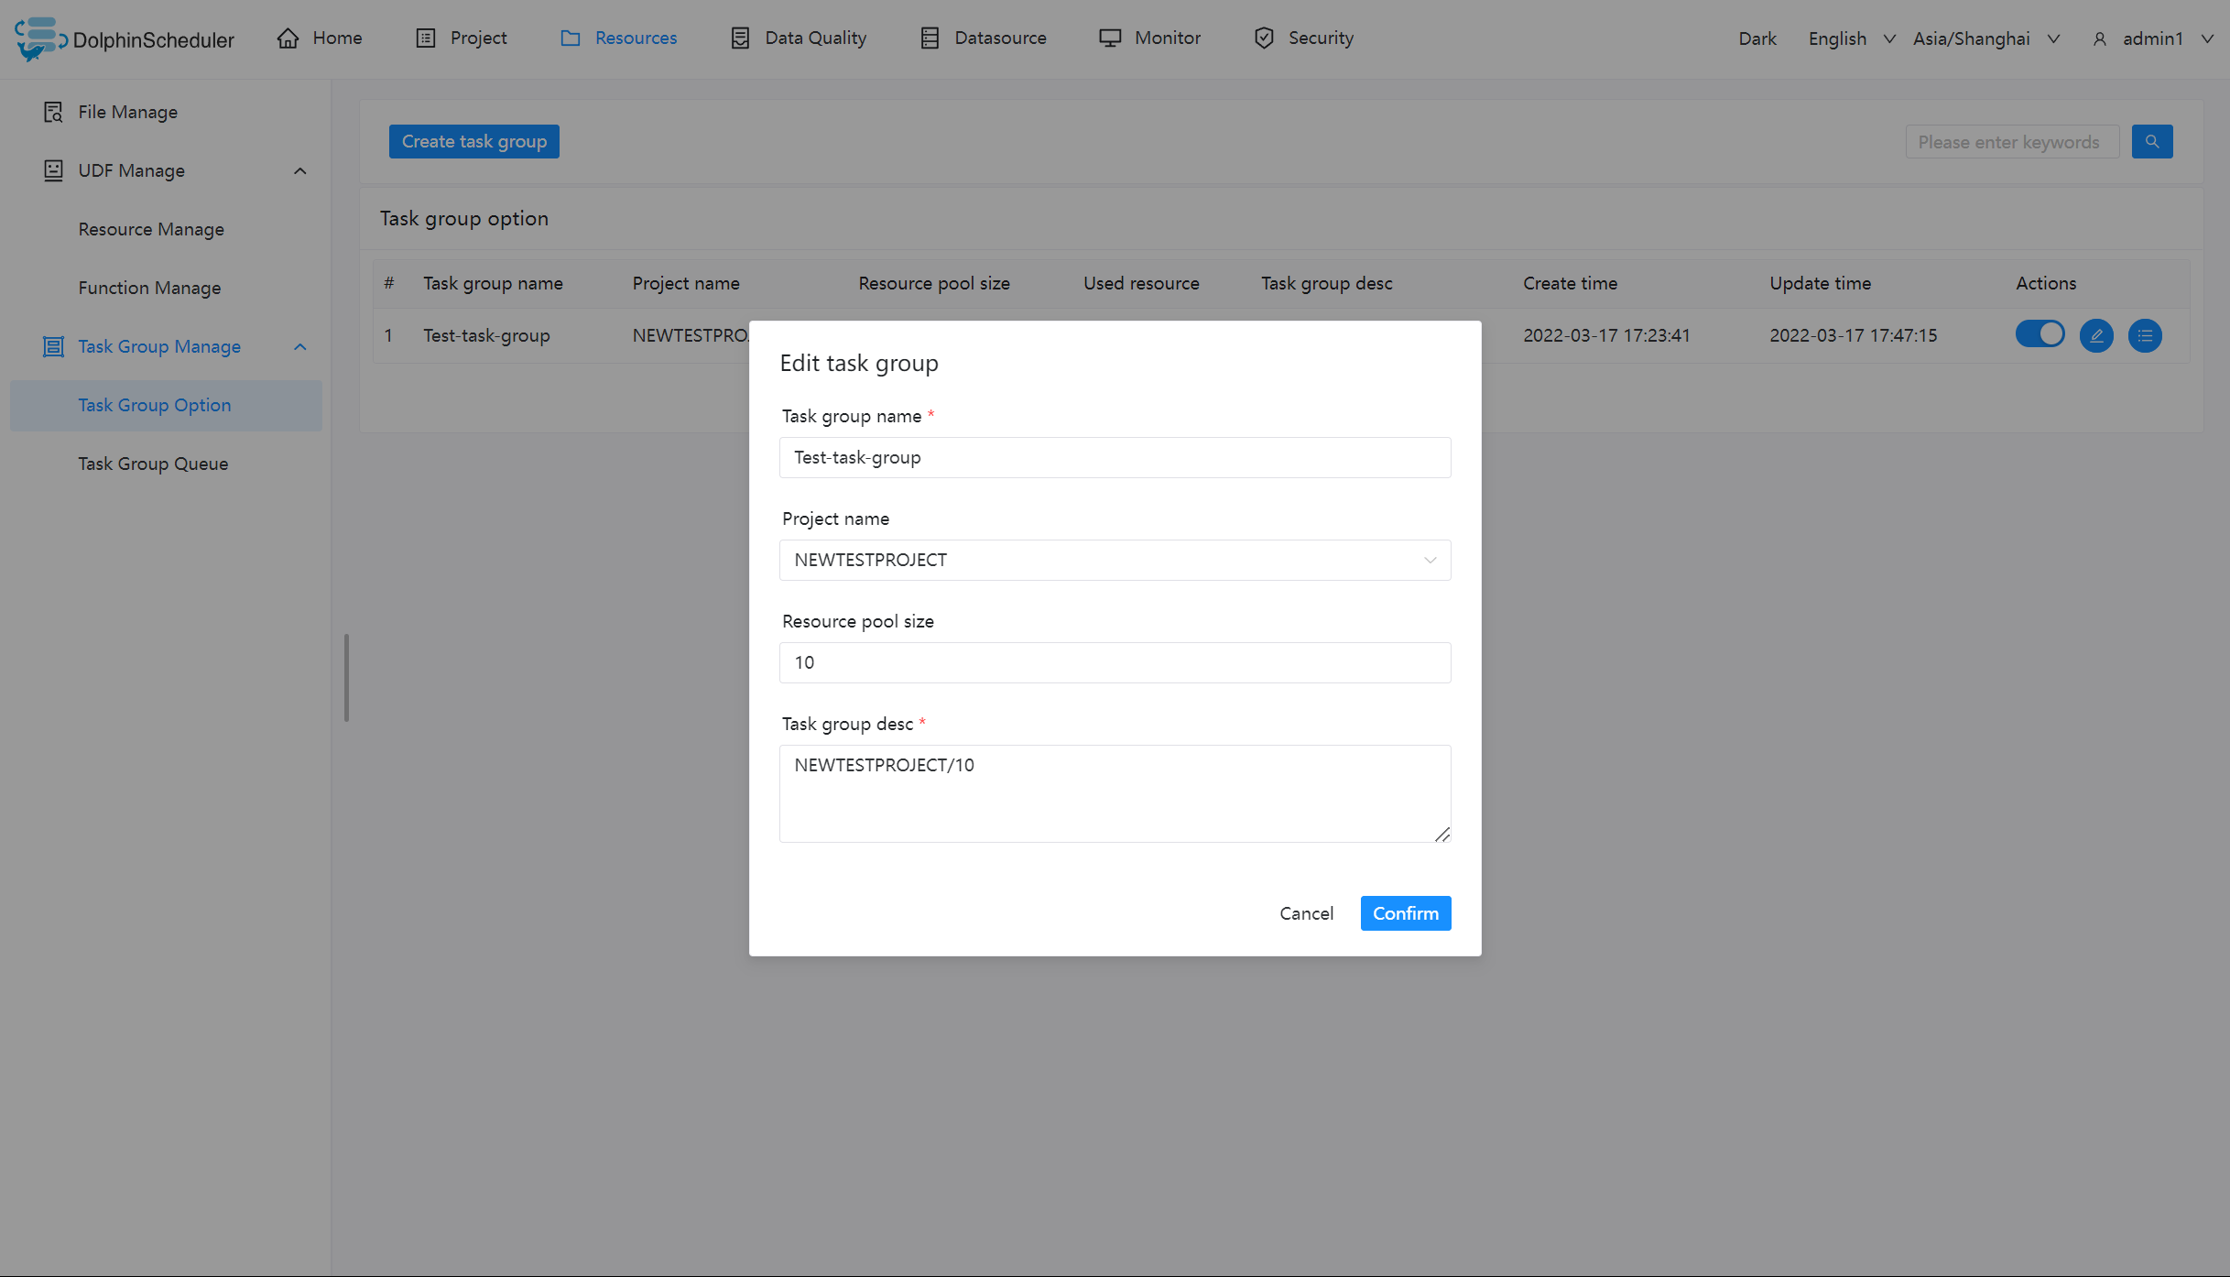This screenshot has width=2230, height=1277.
Task: Switch to the Dark theme
Action: click(1757, 38)
